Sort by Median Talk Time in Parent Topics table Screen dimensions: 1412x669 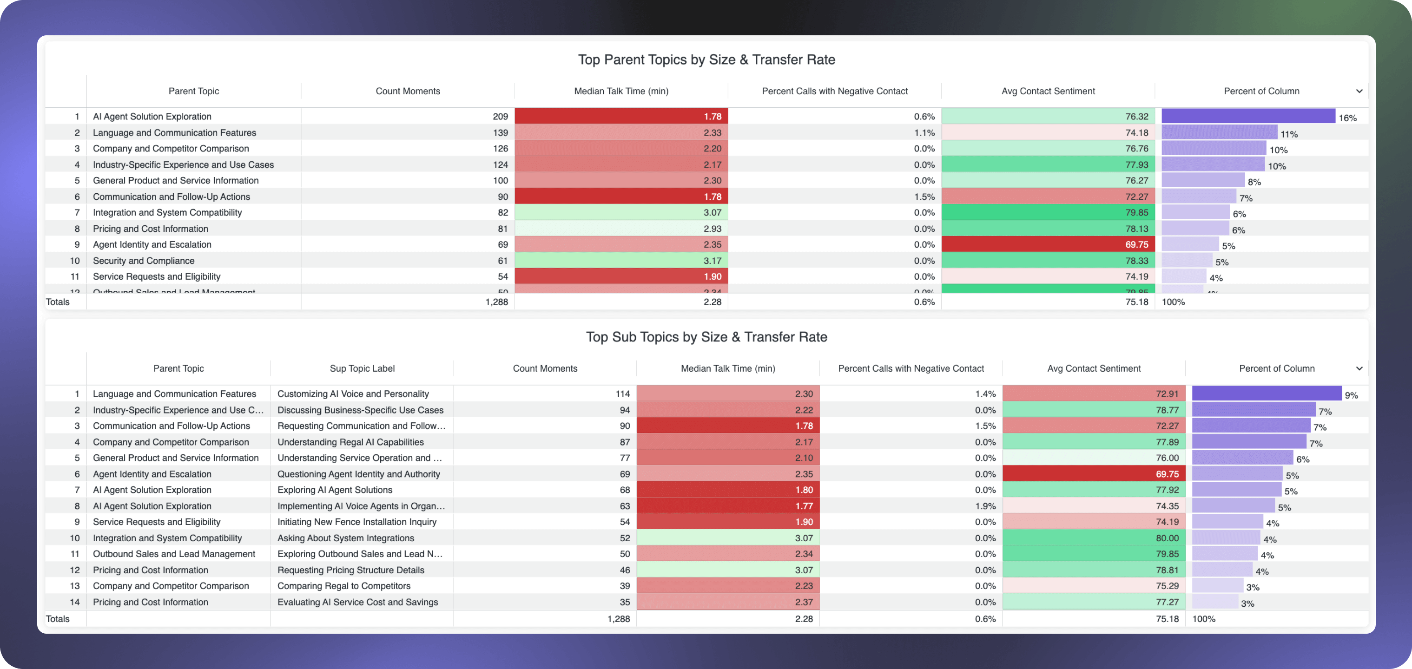[x=621, y=91]
